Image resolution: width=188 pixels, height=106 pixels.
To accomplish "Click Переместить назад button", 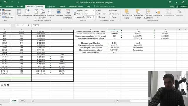I will pos(138,14).
